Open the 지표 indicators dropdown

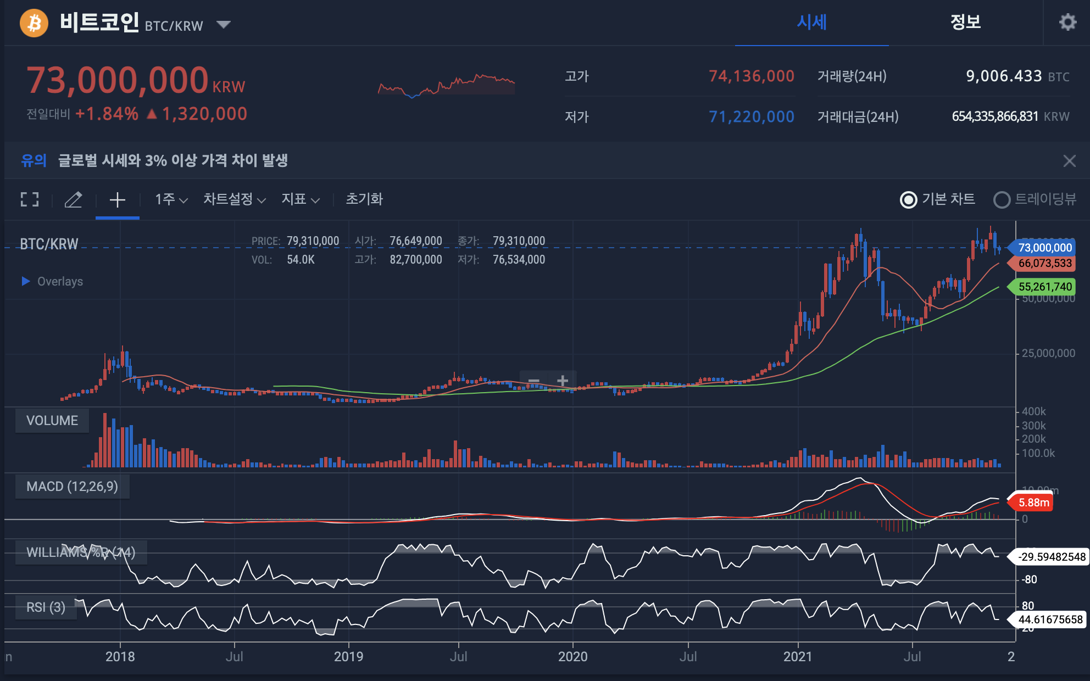tap(300, 199)
